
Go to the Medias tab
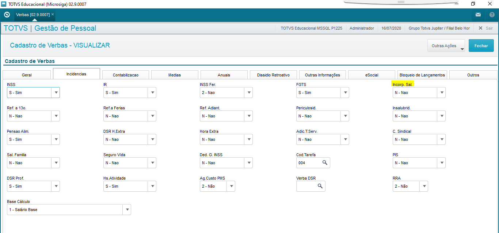(175, 75)
